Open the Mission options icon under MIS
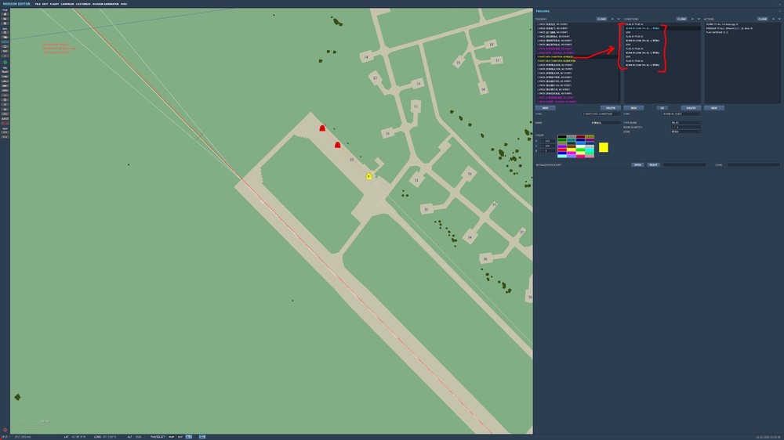This screenshot has height=440, width=784. [x=5, y=51]
